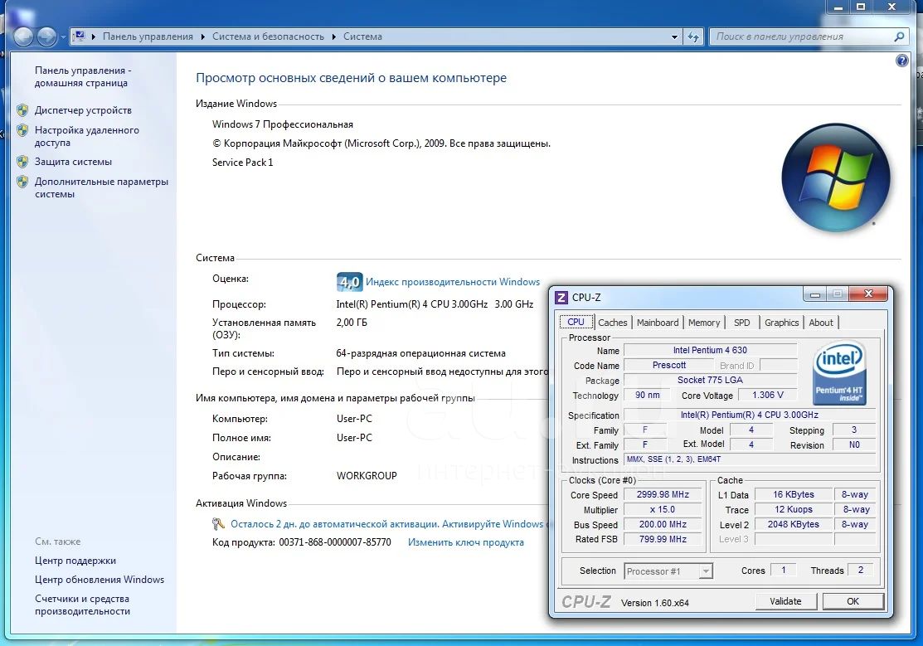923x646 pixels.
Task: Switch to the CPU tab in CPU-Z
Action: click(576, 322)
